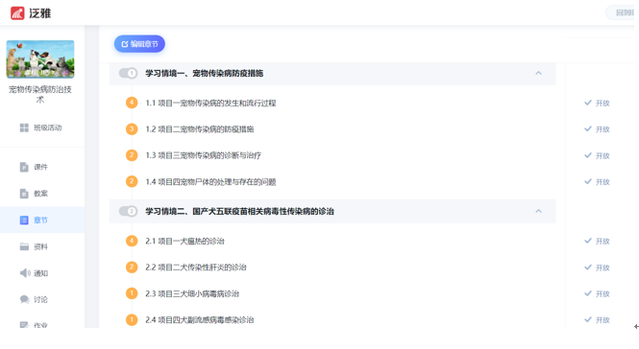Click orange badge for section 2.1
Screen dimensions: 639x349
(132, 241)
